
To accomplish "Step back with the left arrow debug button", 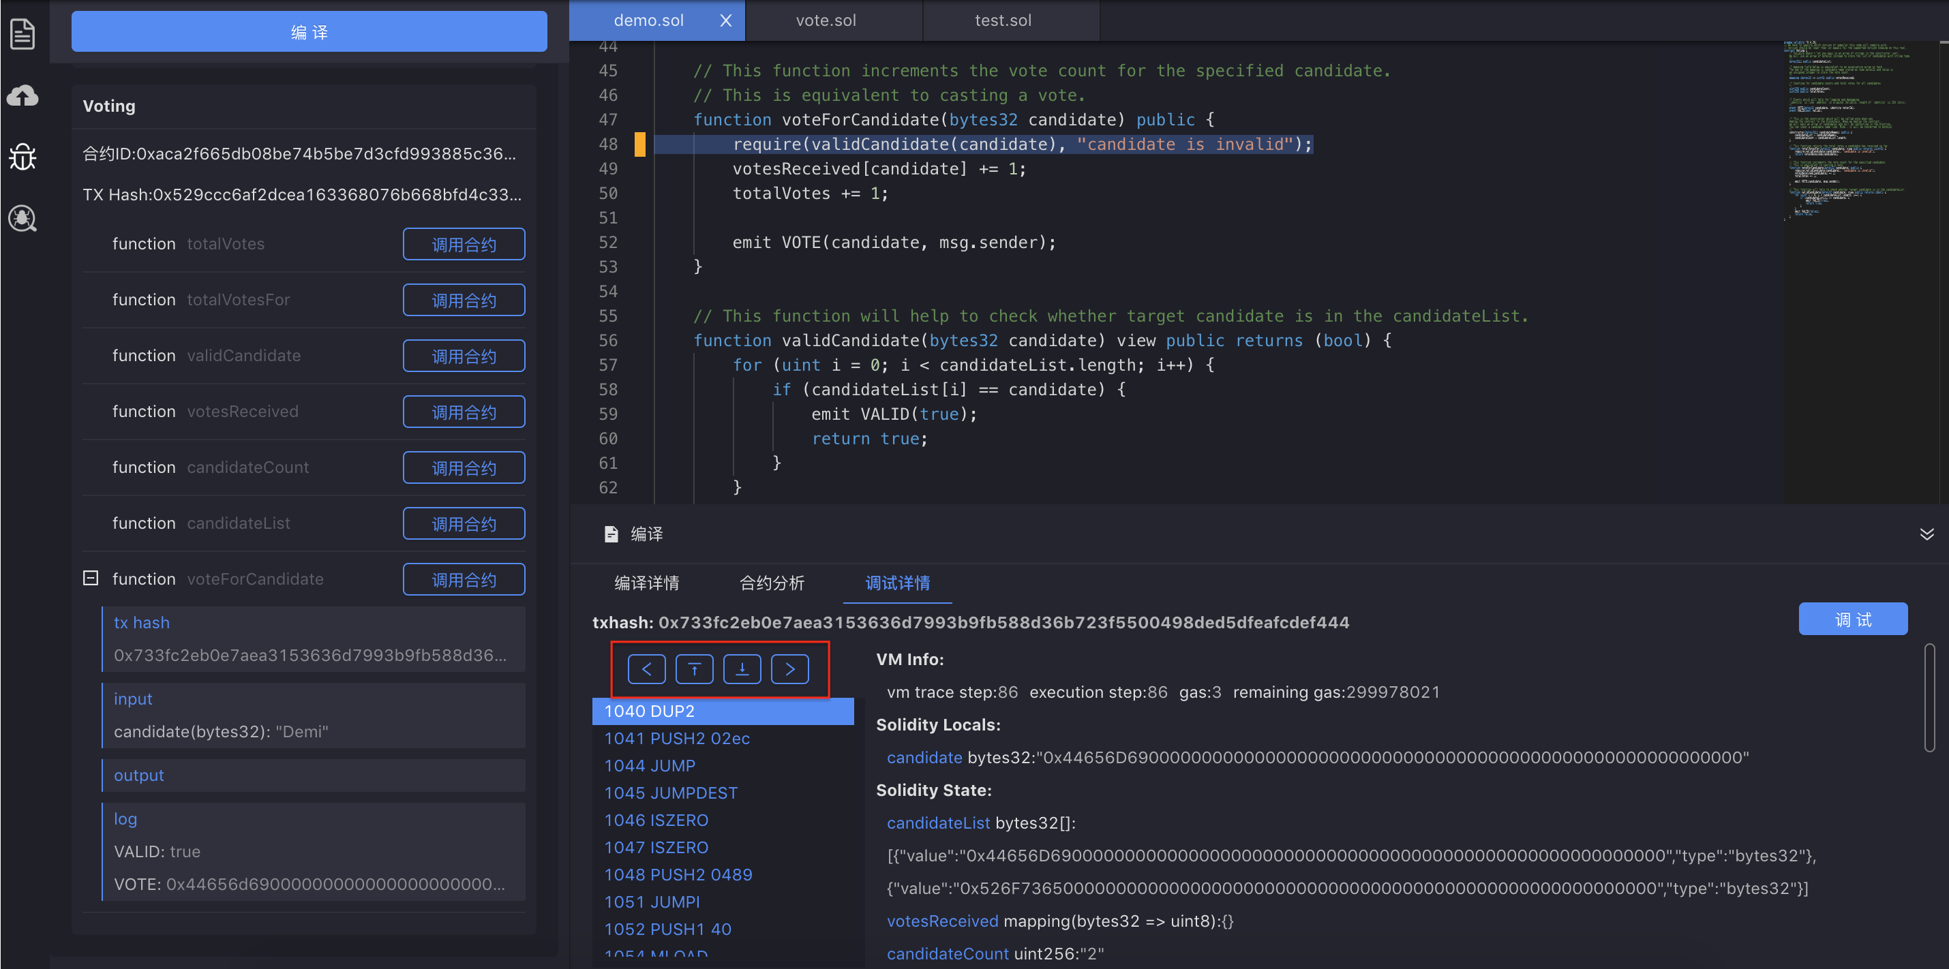I will coord(646,668).
